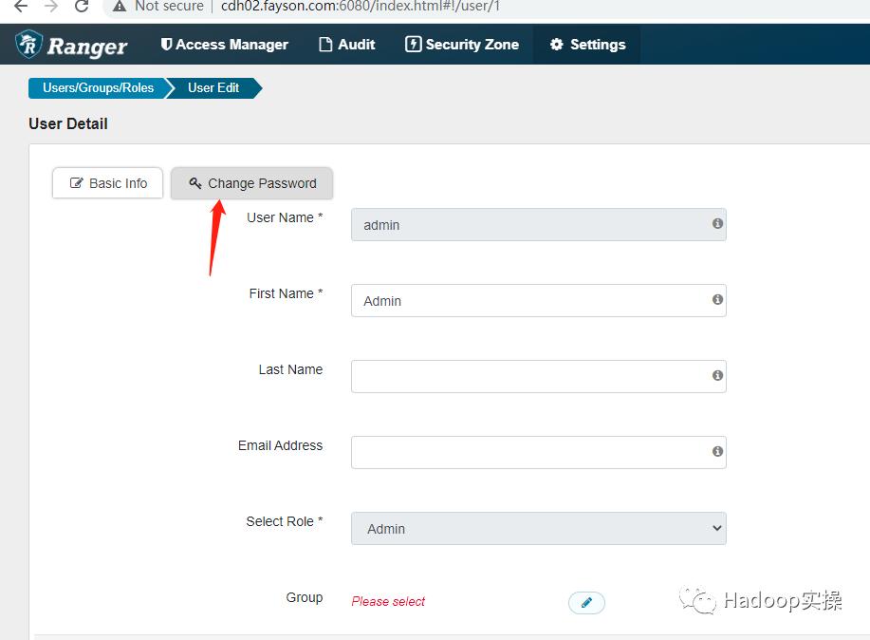
Task: Click the 'Email Address' label
Action: [280, 445]
